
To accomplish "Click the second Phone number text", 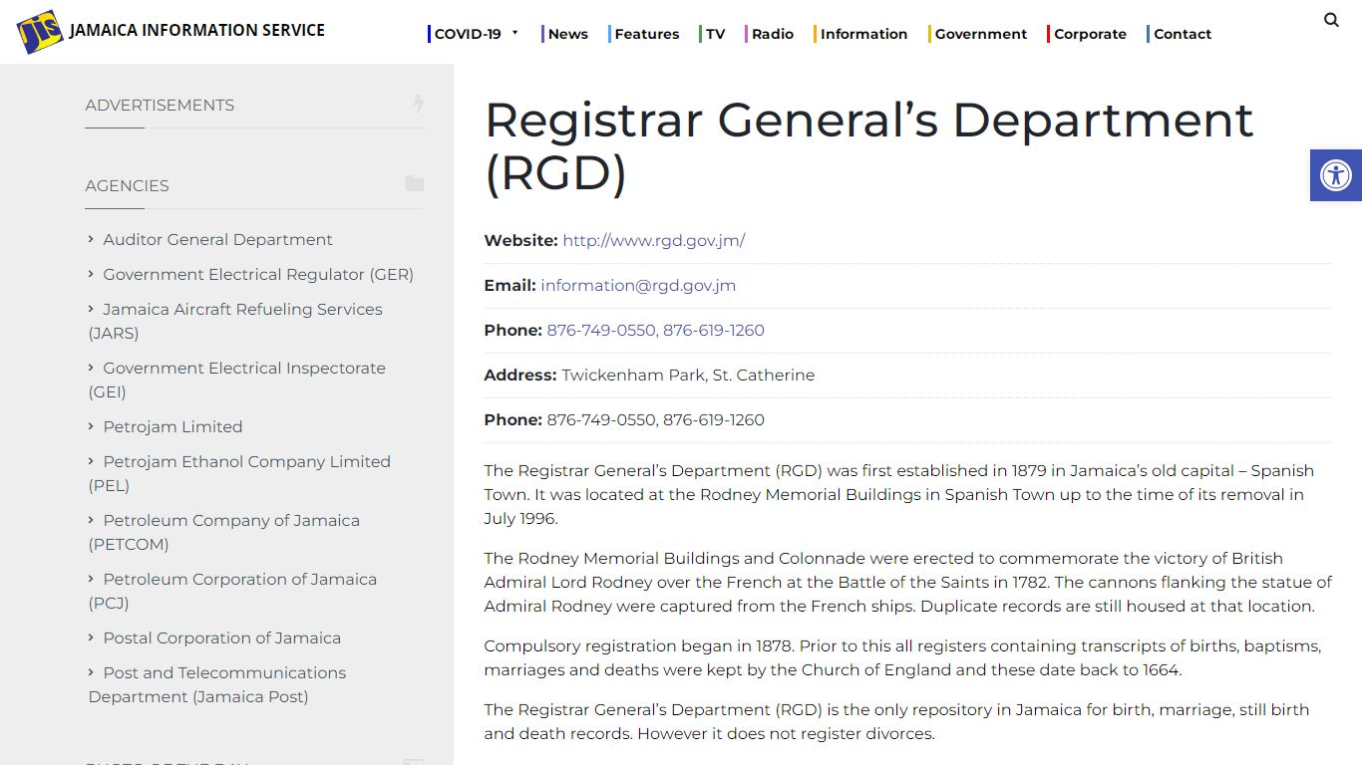I will click(x=655, y=419).
